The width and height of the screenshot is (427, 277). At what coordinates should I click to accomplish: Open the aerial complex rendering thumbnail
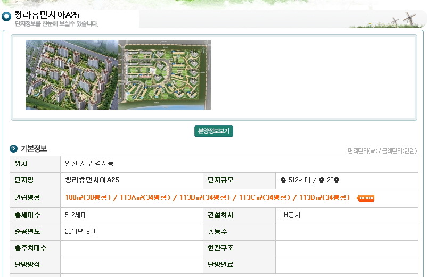[72, 75]
